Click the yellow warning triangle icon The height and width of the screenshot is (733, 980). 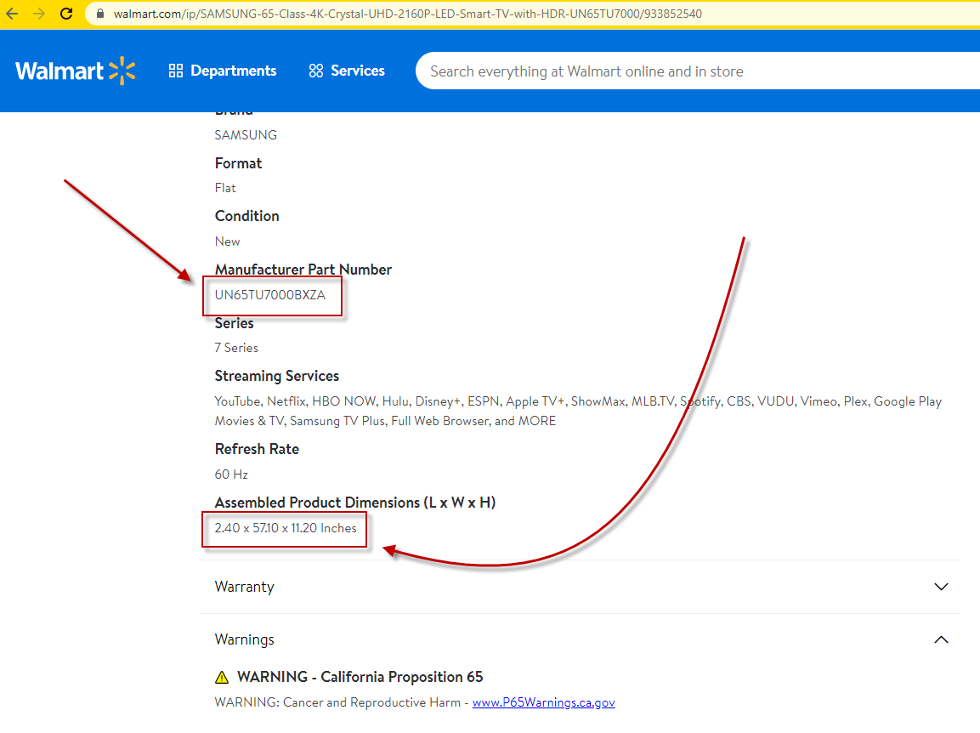pos(222,678)
